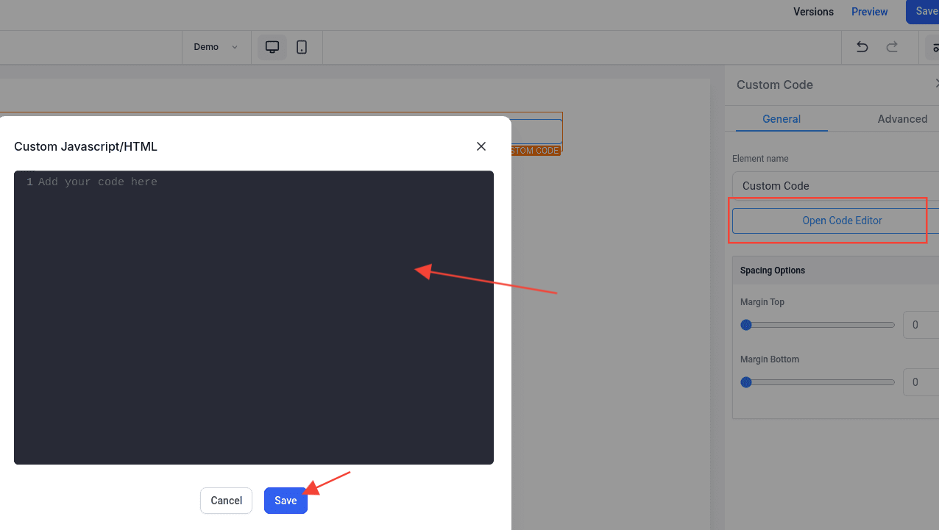The width and height of the screenshot is (939, 530).
Task: Switch to the General tab
Action: coord(781,118)
